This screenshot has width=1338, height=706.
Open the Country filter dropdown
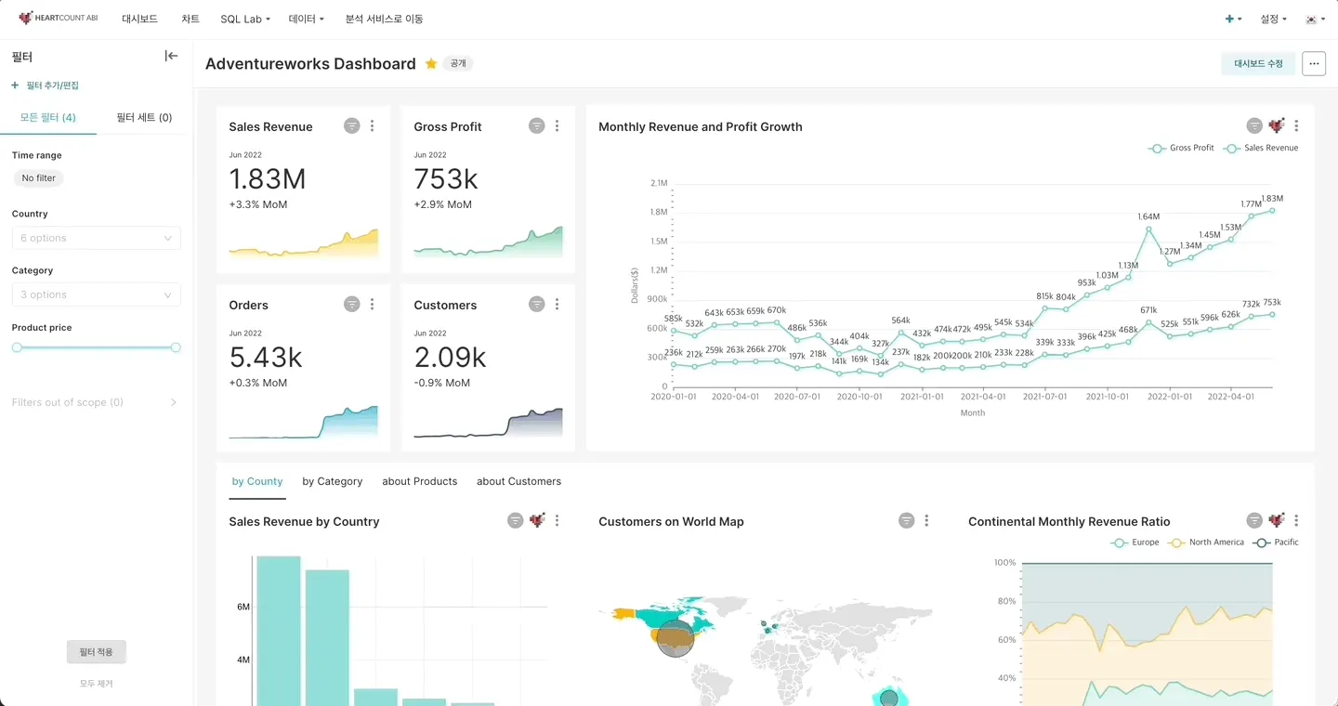[97, 238]
